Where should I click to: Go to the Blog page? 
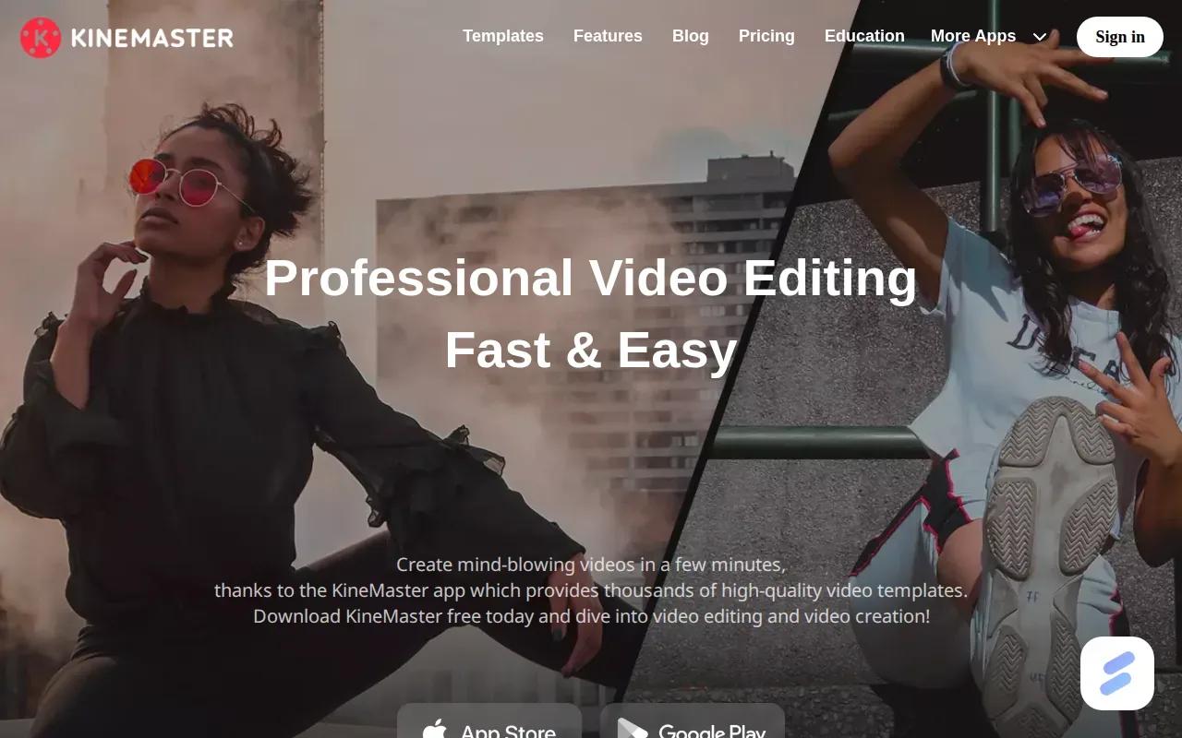[691, 36]
